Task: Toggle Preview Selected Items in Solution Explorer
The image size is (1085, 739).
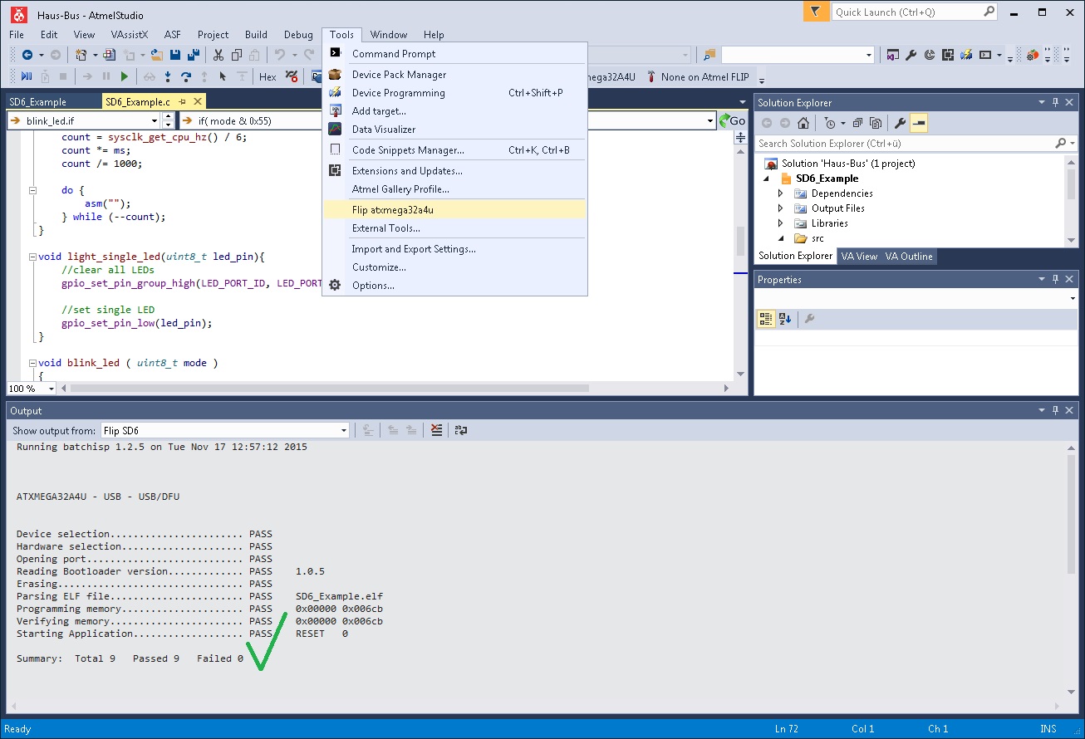Action: point(918,123)
